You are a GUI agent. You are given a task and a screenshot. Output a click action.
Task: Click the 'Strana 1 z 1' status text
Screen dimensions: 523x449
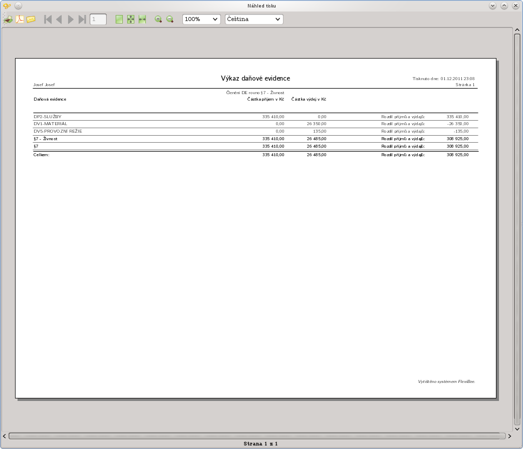(260, 443)
